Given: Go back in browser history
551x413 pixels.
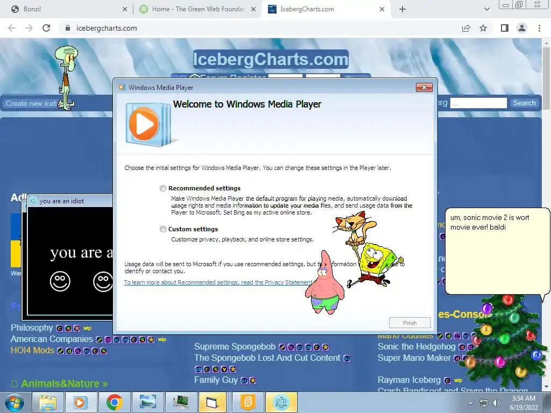Looking at the screenshot, I should click(12, 28).
